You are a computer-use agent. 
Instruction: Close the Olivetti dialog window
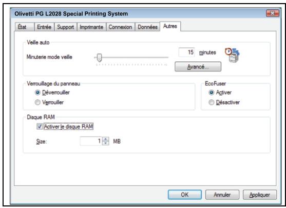pyautogui.click(x=273, y=13)
